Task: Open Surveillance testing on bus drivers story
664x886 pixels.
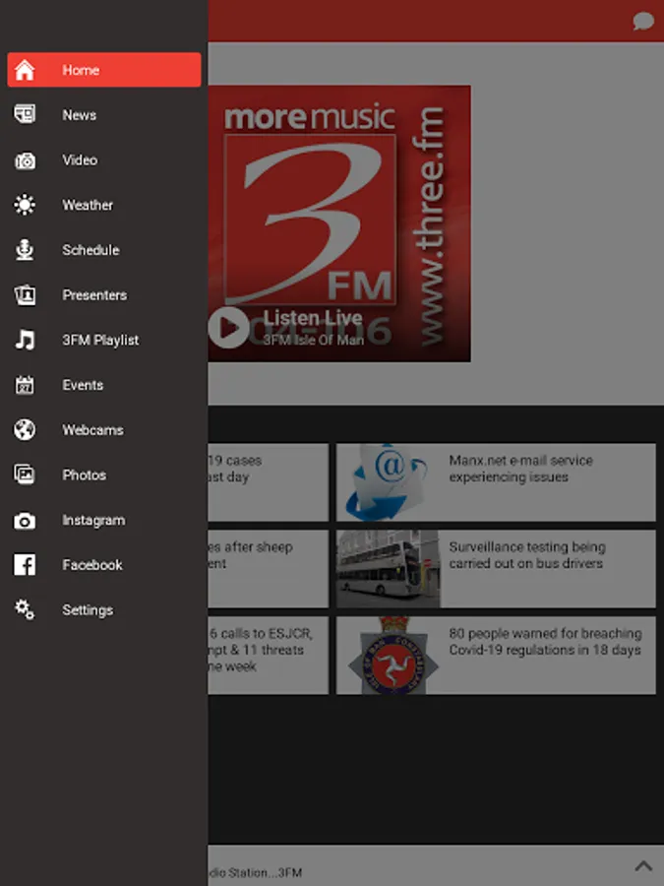Action: pyautogui.click(x=496, y=568)
